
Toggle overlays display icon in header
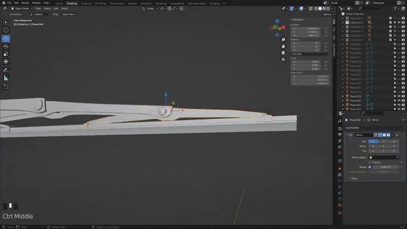[x=301, y=8]
